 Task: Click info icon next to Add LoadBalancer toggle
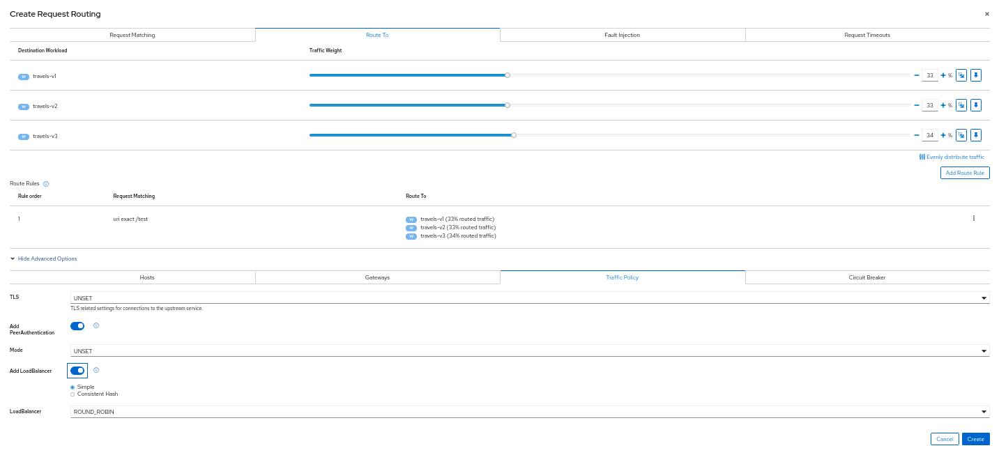[x=96, y=370]
